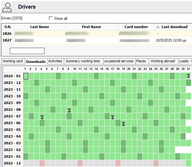Click the 2023 - 11 row label
Screen dimensions: 192x167
click(x=12, y=89)
